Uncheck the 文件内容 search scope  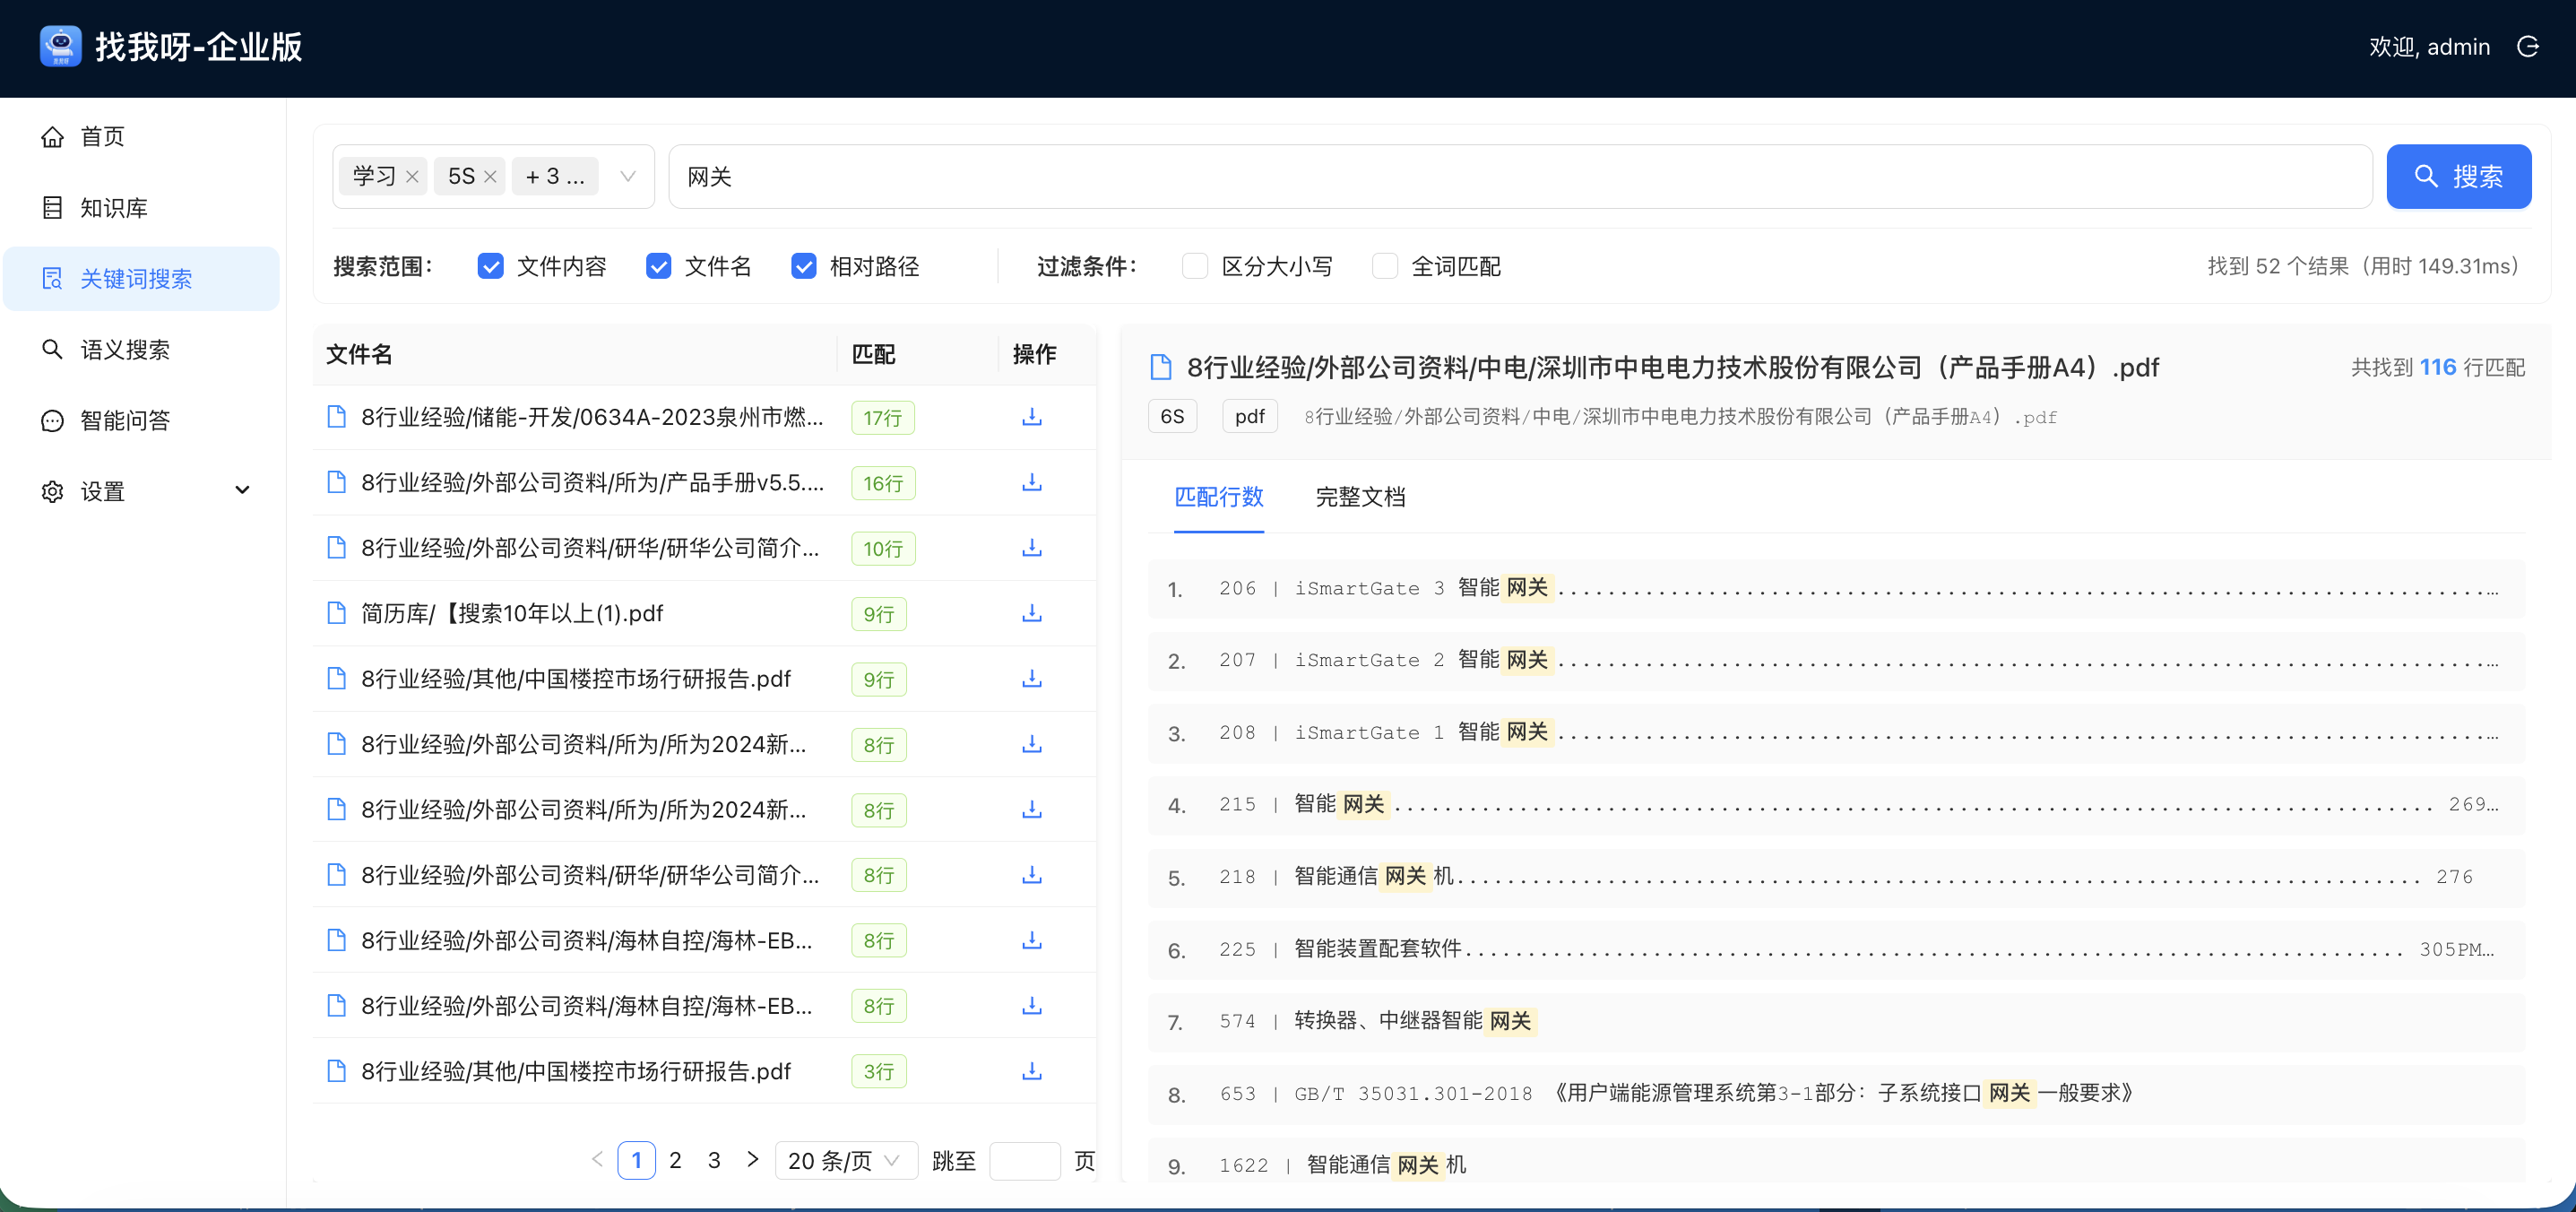(x=490, y=265)
